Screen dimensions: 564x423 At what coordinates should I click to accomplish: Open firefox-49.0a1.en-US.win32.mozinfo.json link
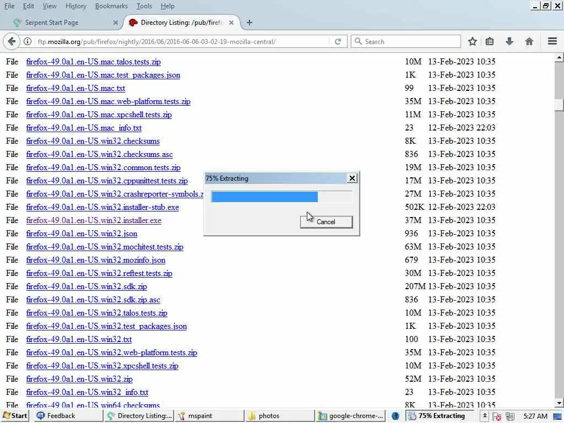point(96,260)
